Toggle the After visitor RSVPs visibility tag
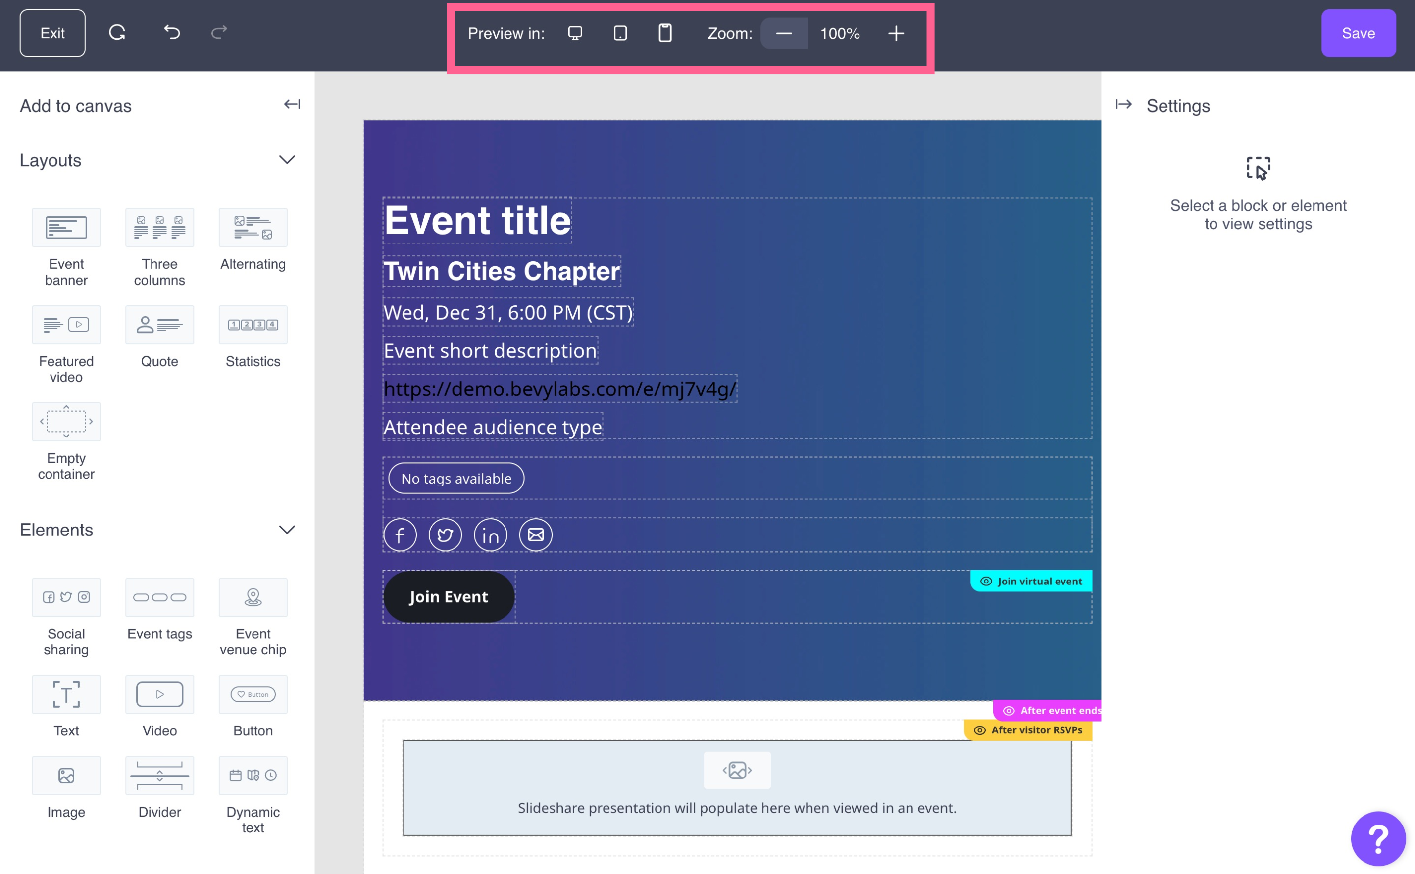 pyautogui.click(x=1028, y=730)
